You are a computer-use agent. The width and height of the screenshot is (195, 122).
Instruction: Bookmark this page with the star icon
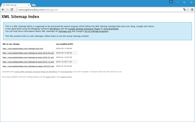point(188,10)
